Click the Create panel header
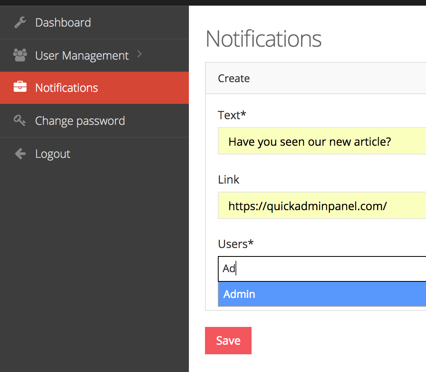 (233, 79)
